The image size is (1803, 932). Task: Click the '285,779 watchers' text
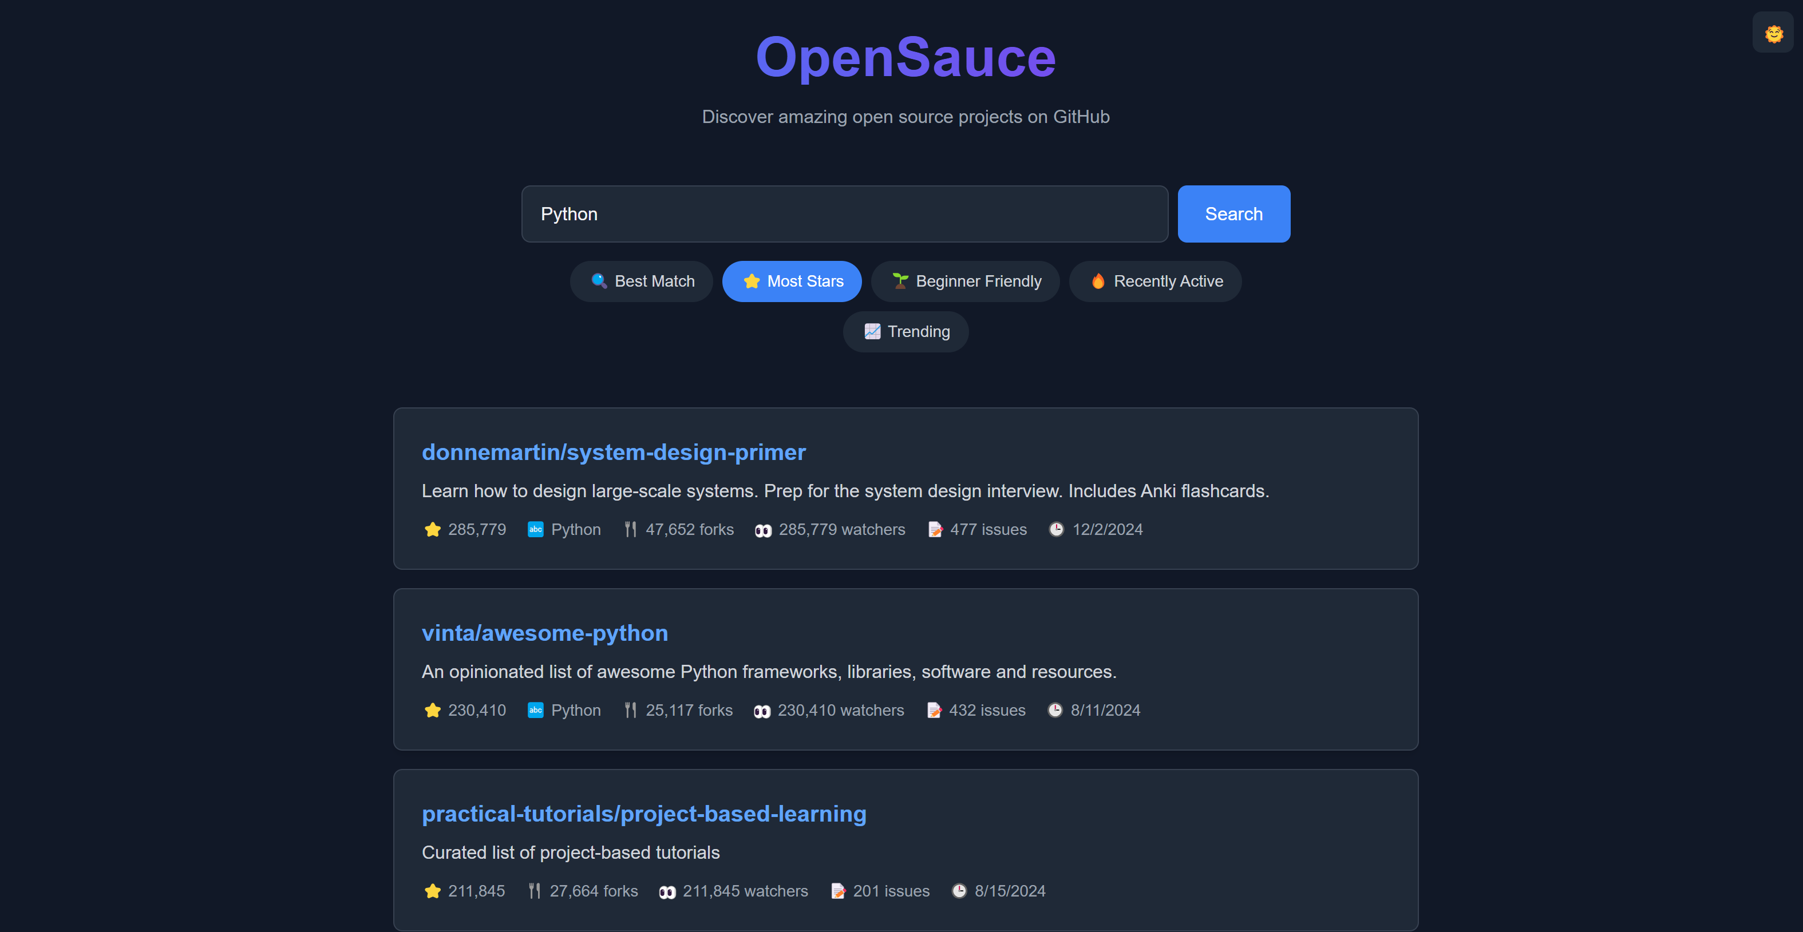[x=841, y=529]
